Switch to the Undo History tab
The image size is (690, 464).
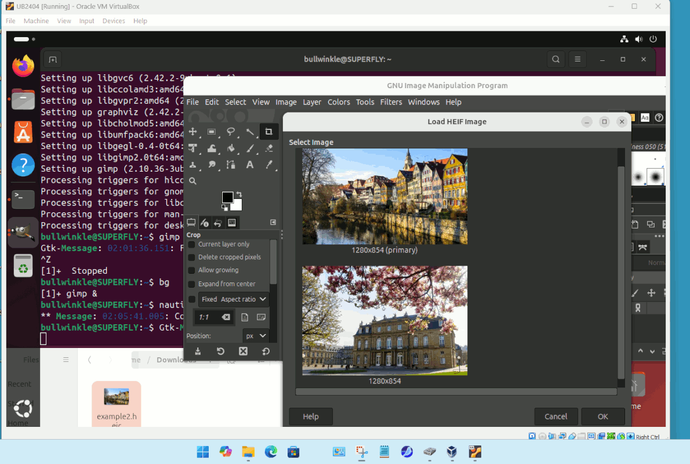pos(218,223)
